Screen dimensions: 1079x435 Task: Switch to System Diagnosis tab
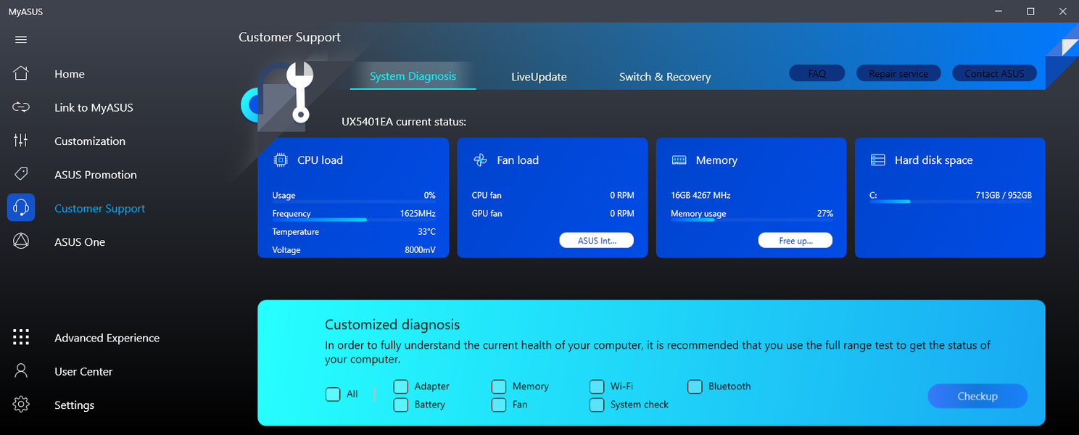[413, 76]
